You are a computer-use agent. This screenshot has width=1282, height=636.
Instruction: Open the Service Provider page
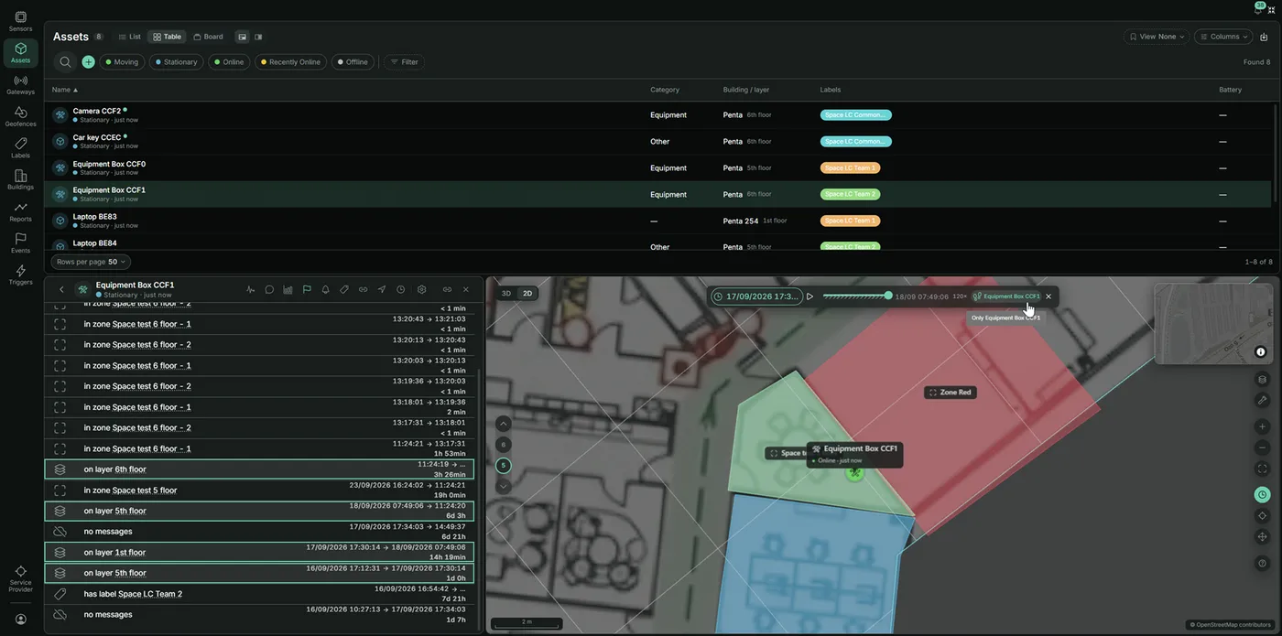click(20, 578)
